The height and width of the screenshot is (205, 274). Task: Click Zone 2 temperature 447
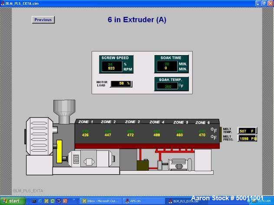(108, 135)
